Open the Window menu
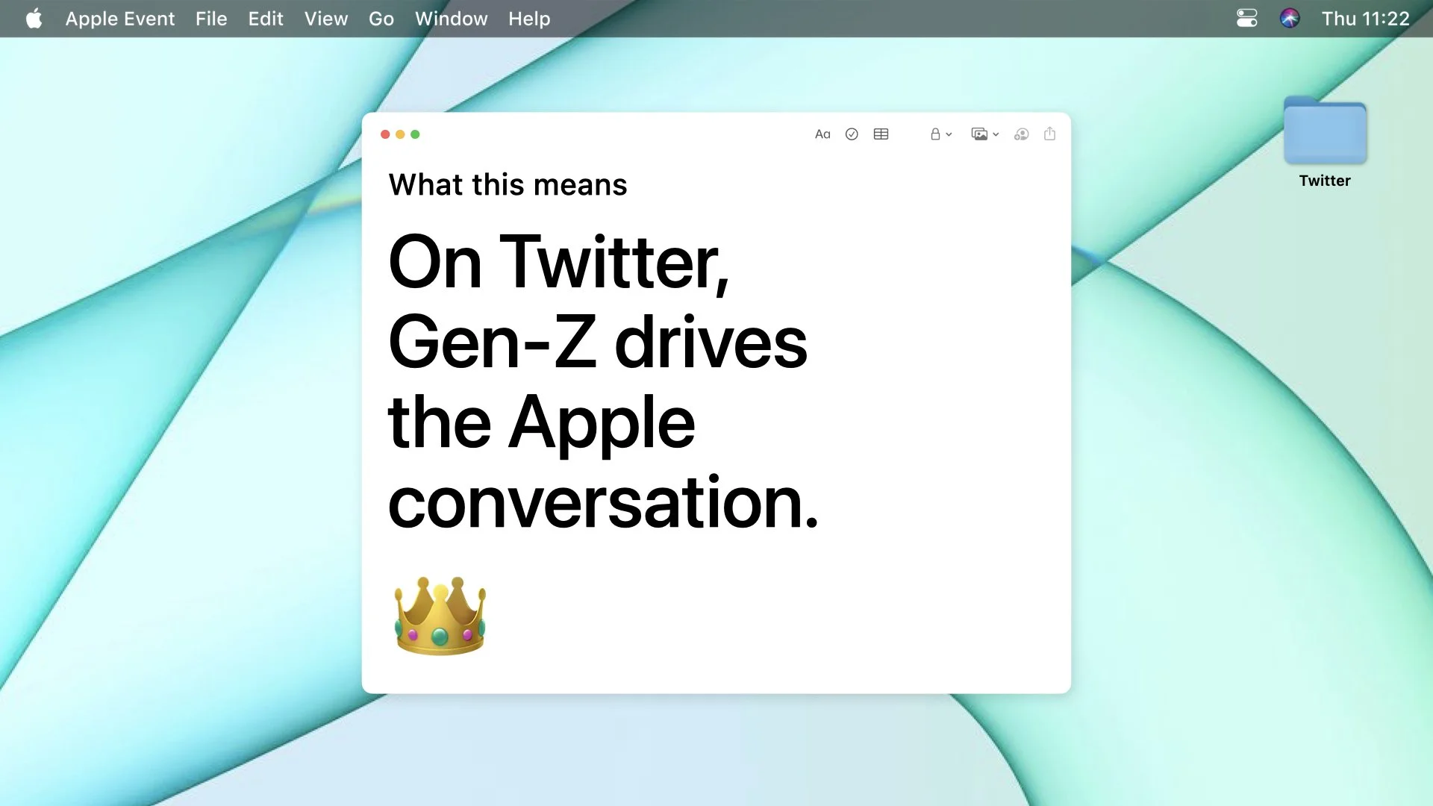Viewport: 1433px width, 806px height. [451, 19]
